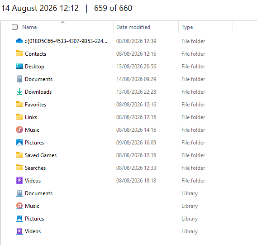Click the date 13/08/2026 22:28 for Downloads
The width and height of the screenshot is (257, 245).
[136, 92]
